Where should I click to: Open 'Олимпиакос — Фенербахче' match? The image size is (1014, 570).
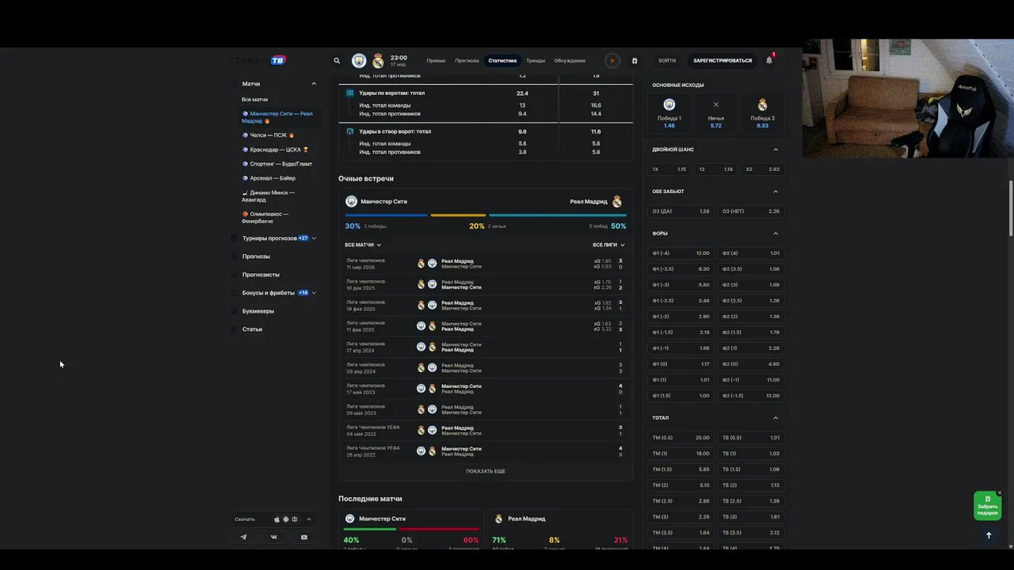(266, 218)
